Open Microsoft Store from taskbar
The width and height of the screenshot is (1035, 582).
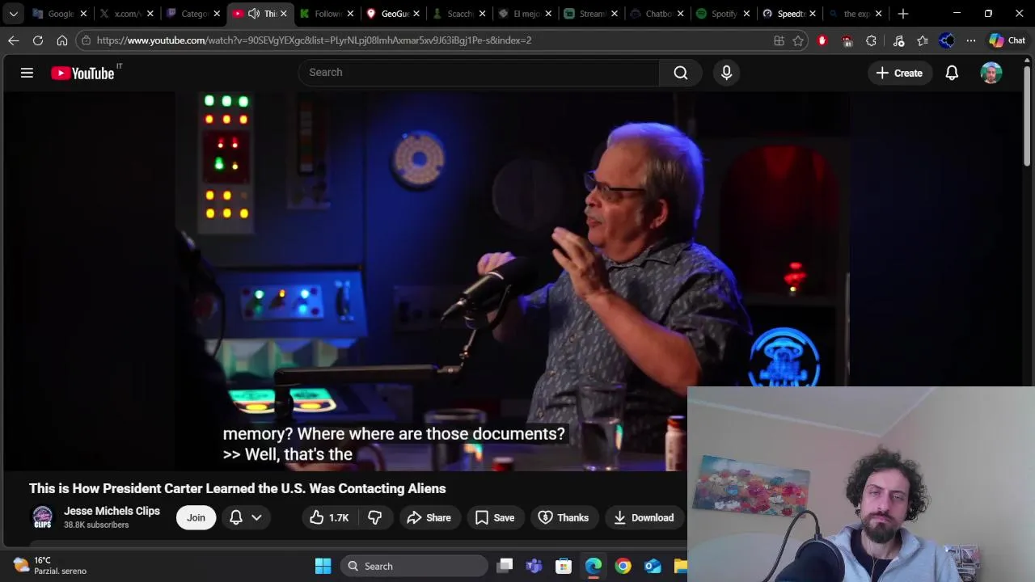tap(564, 566)
